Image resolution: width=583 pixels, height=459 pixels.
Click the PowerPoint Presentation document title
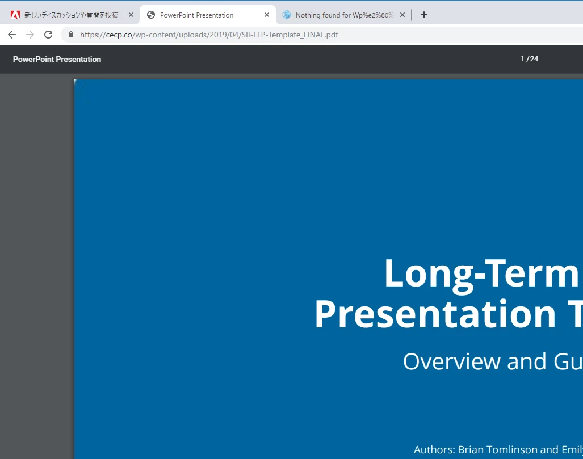pyautogui.click(x=57, y=59)
